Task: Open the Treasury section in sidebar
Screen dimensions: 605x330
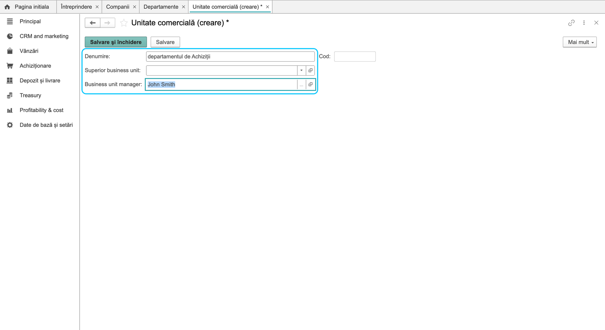Action: click(x=31, y=95)
